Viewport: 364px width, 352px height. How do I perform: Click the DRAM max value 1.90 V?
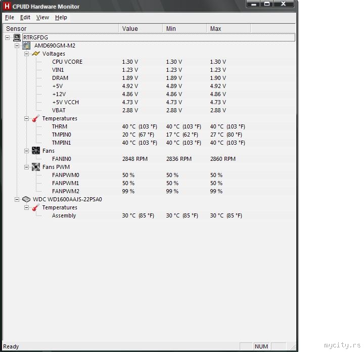[x=218, y=78]
